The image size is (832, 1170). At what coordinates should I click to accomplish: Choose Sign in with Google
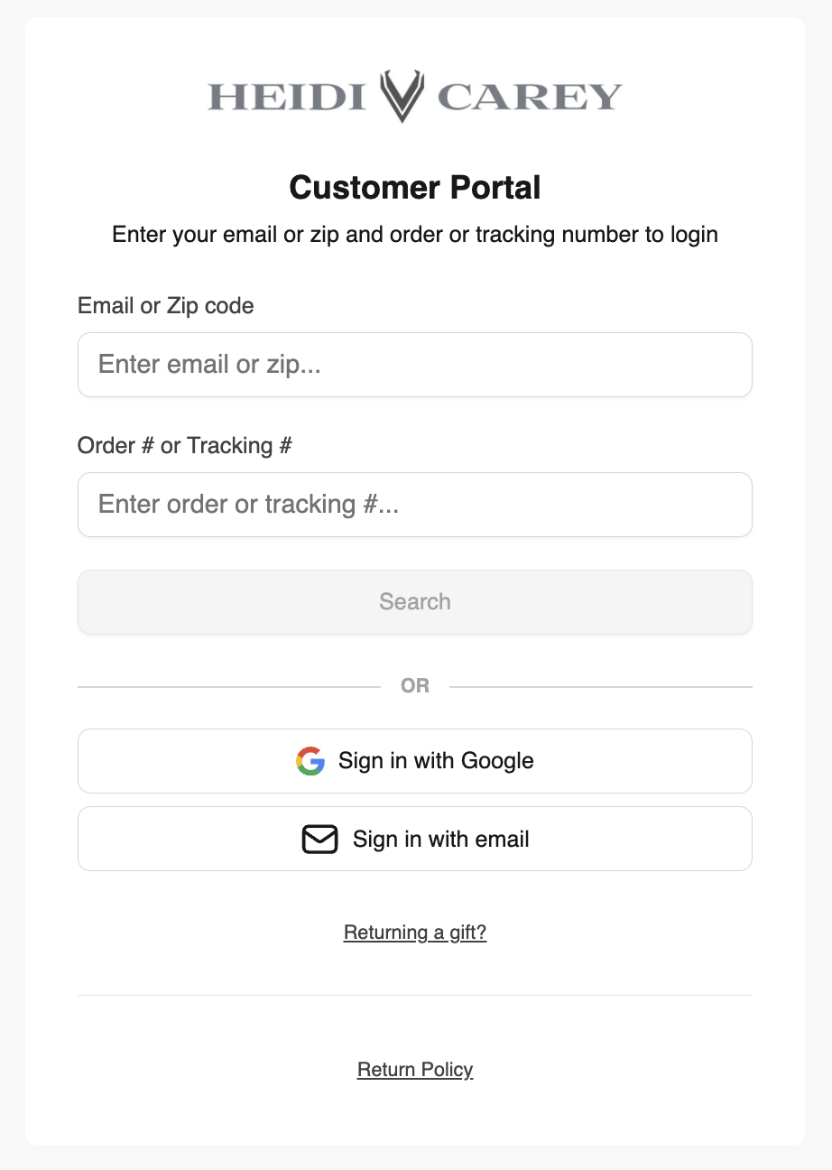(x=436, y=761)
